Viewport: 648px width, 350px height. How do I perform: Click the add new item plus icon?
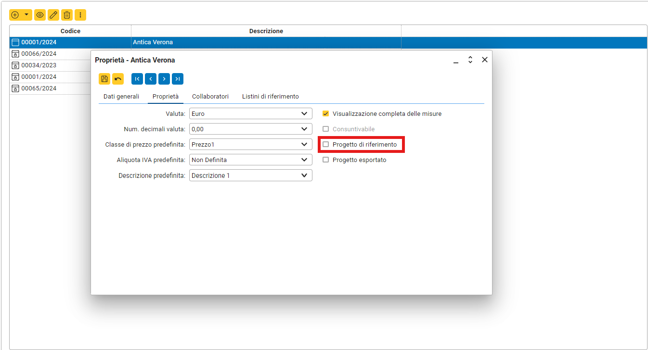[15, 15]
